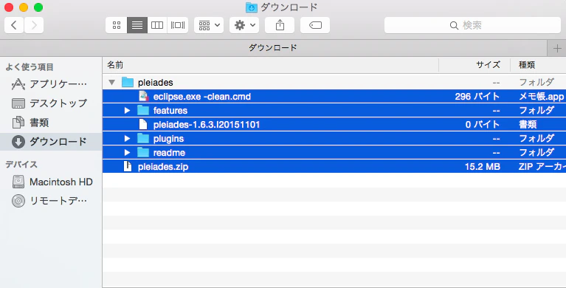Click the edit tags button
Image resolution: width=566 pixels, height=288 pixels.
(x=315, y=25)
